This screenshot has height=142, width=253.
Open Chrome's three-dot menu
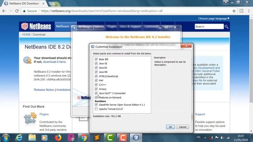coord(249,11)
